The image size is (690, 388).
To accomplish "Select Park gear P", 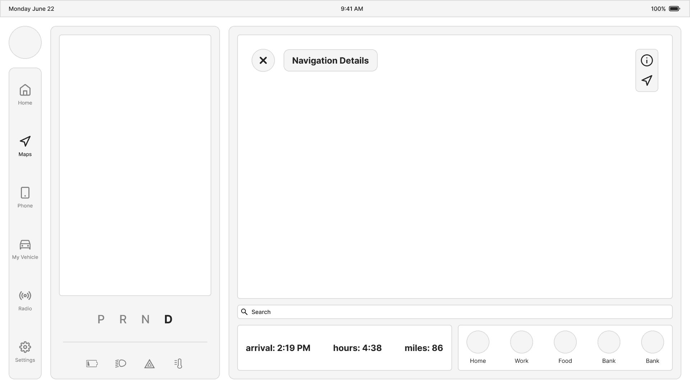I will (101, 319).
